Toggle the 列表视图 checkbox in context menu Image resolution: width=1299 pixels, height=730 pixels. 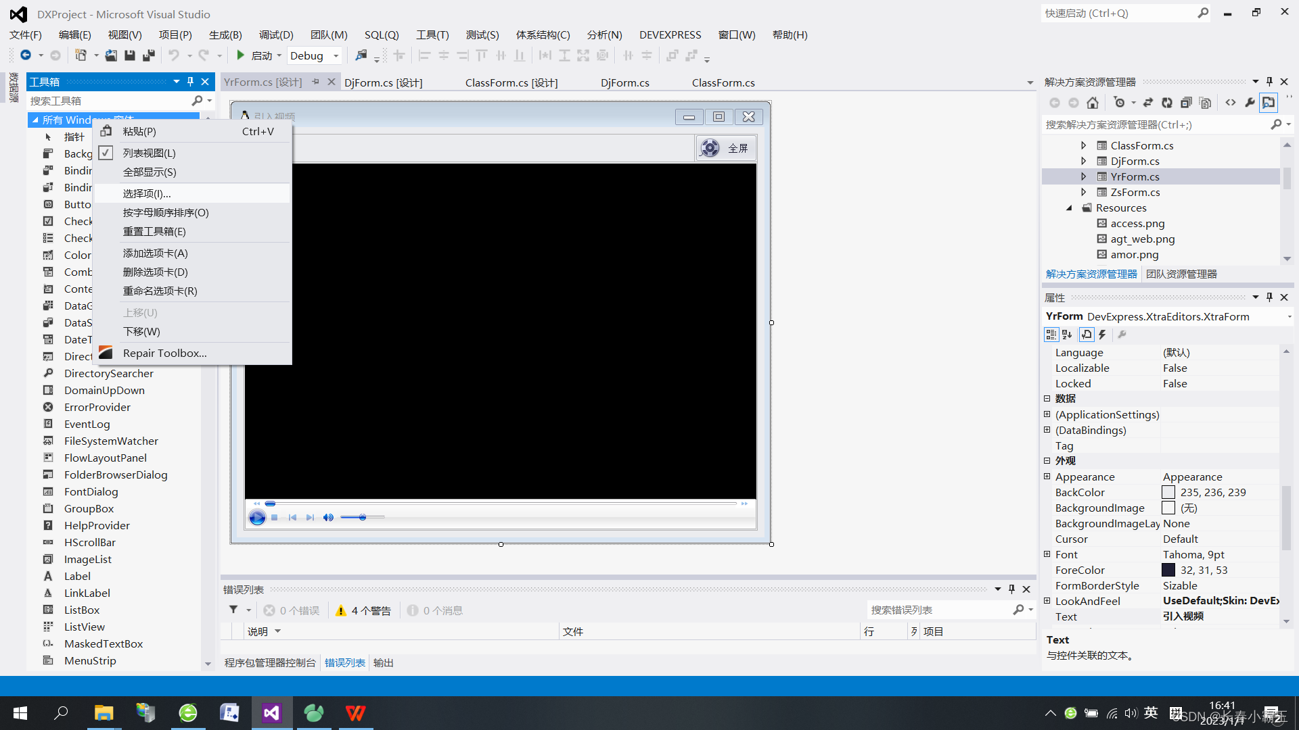pyautogui.click(x=106, y=153)
